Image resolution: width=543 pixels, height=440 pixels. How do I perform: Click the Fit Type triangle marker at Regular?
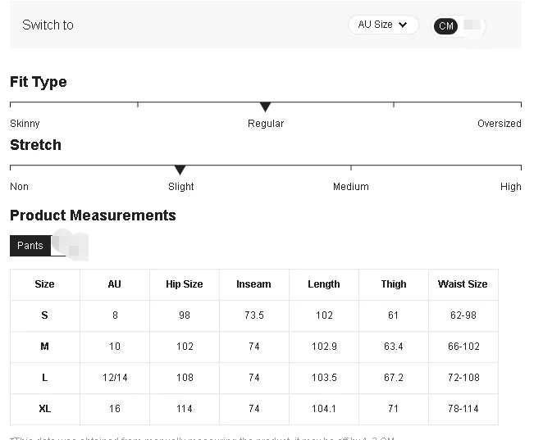click(265, 107)
